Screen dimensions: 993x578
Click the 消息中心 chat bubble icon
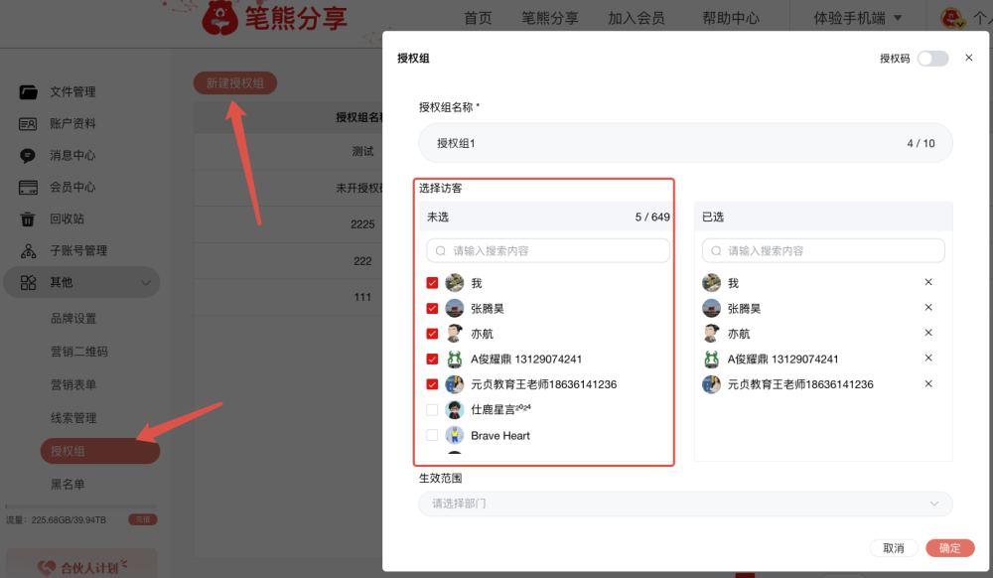(29, 156)
